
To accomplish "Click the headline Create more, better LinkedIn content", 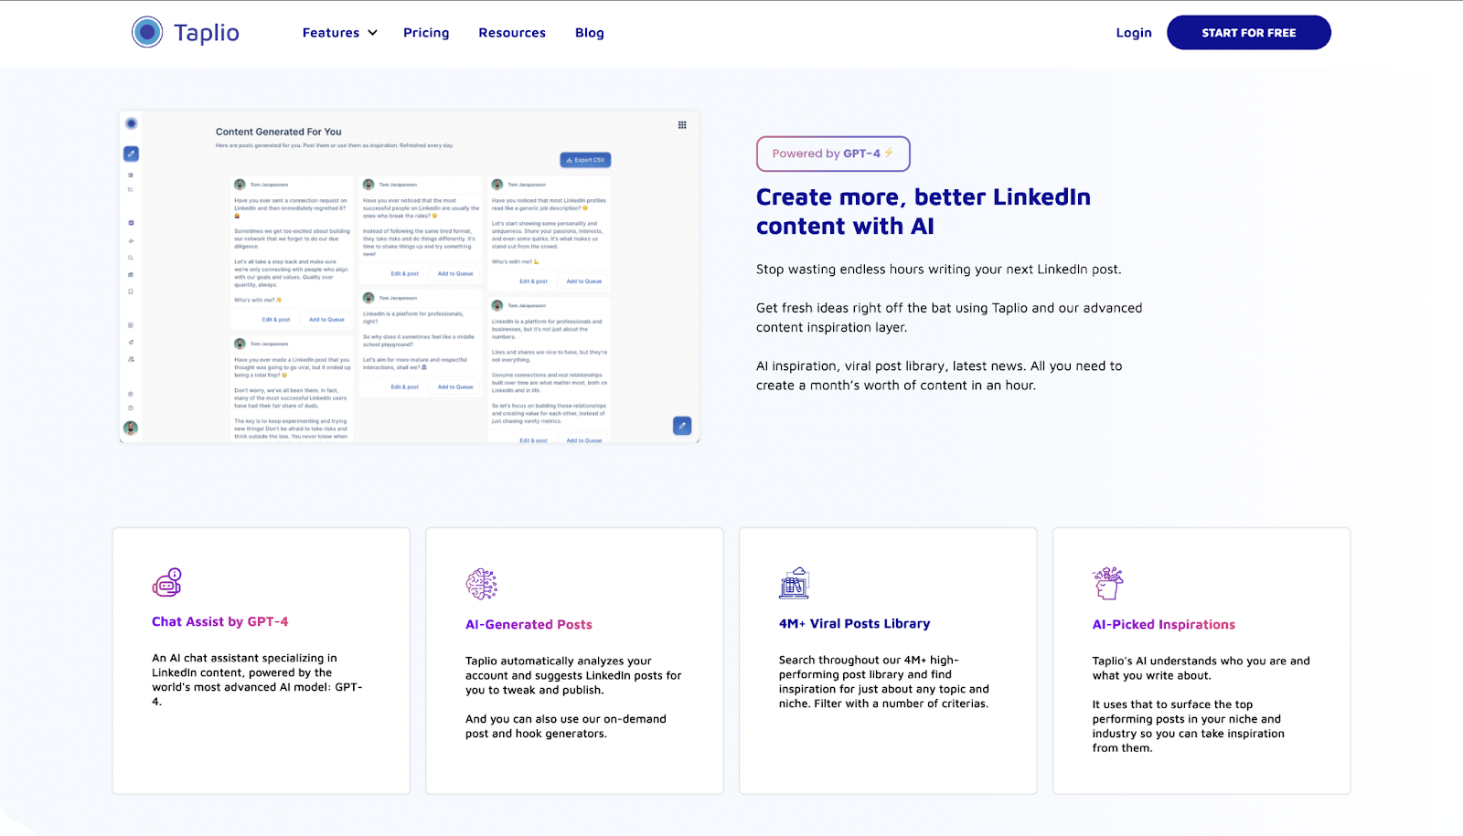I will (x=924, y=212).
